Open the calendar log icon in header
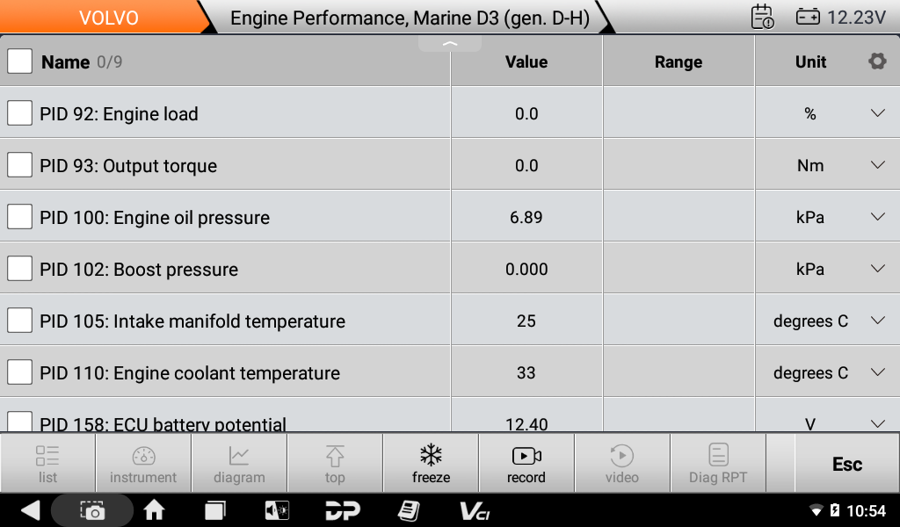 (762, 17)
